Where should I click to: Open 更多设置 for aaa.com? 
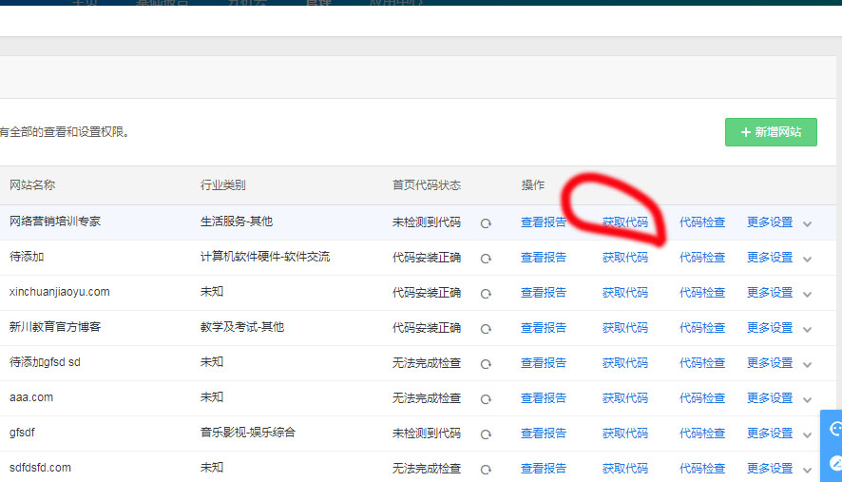click(770, 398)
